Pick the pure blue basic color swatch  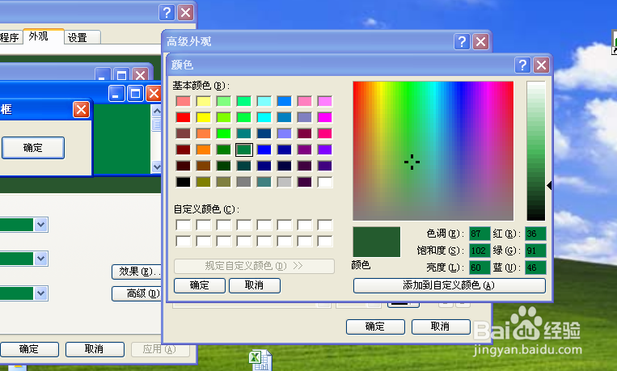pos(264,150)
